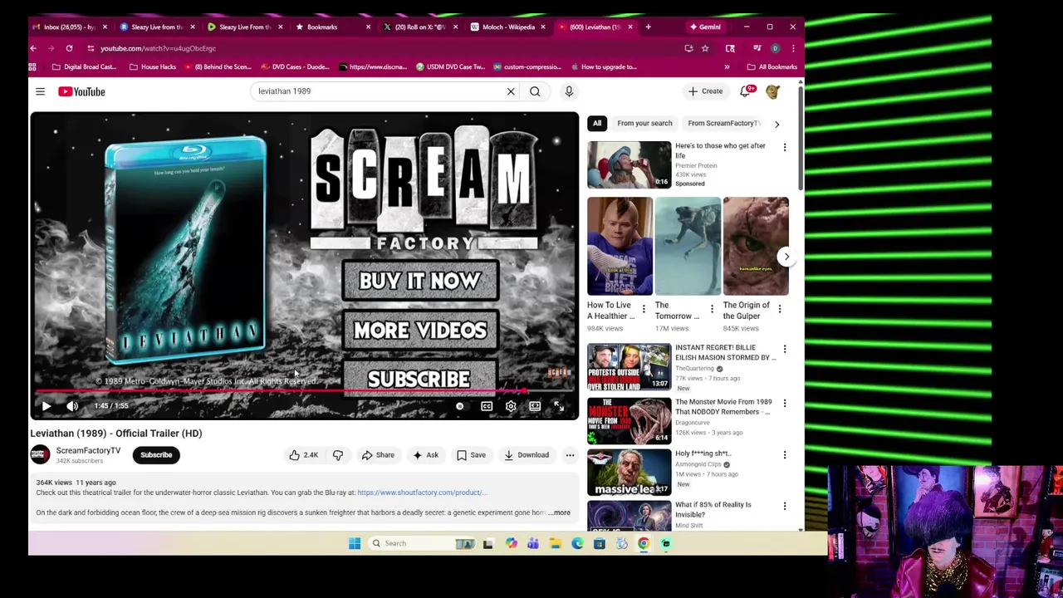Viewport: 1063px width, 598px height.
Task: Mute the video with speaker icon
Action: click(72, 406)
